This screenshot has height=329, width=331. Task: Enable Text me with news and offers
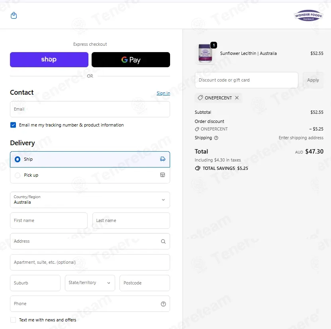13,320
